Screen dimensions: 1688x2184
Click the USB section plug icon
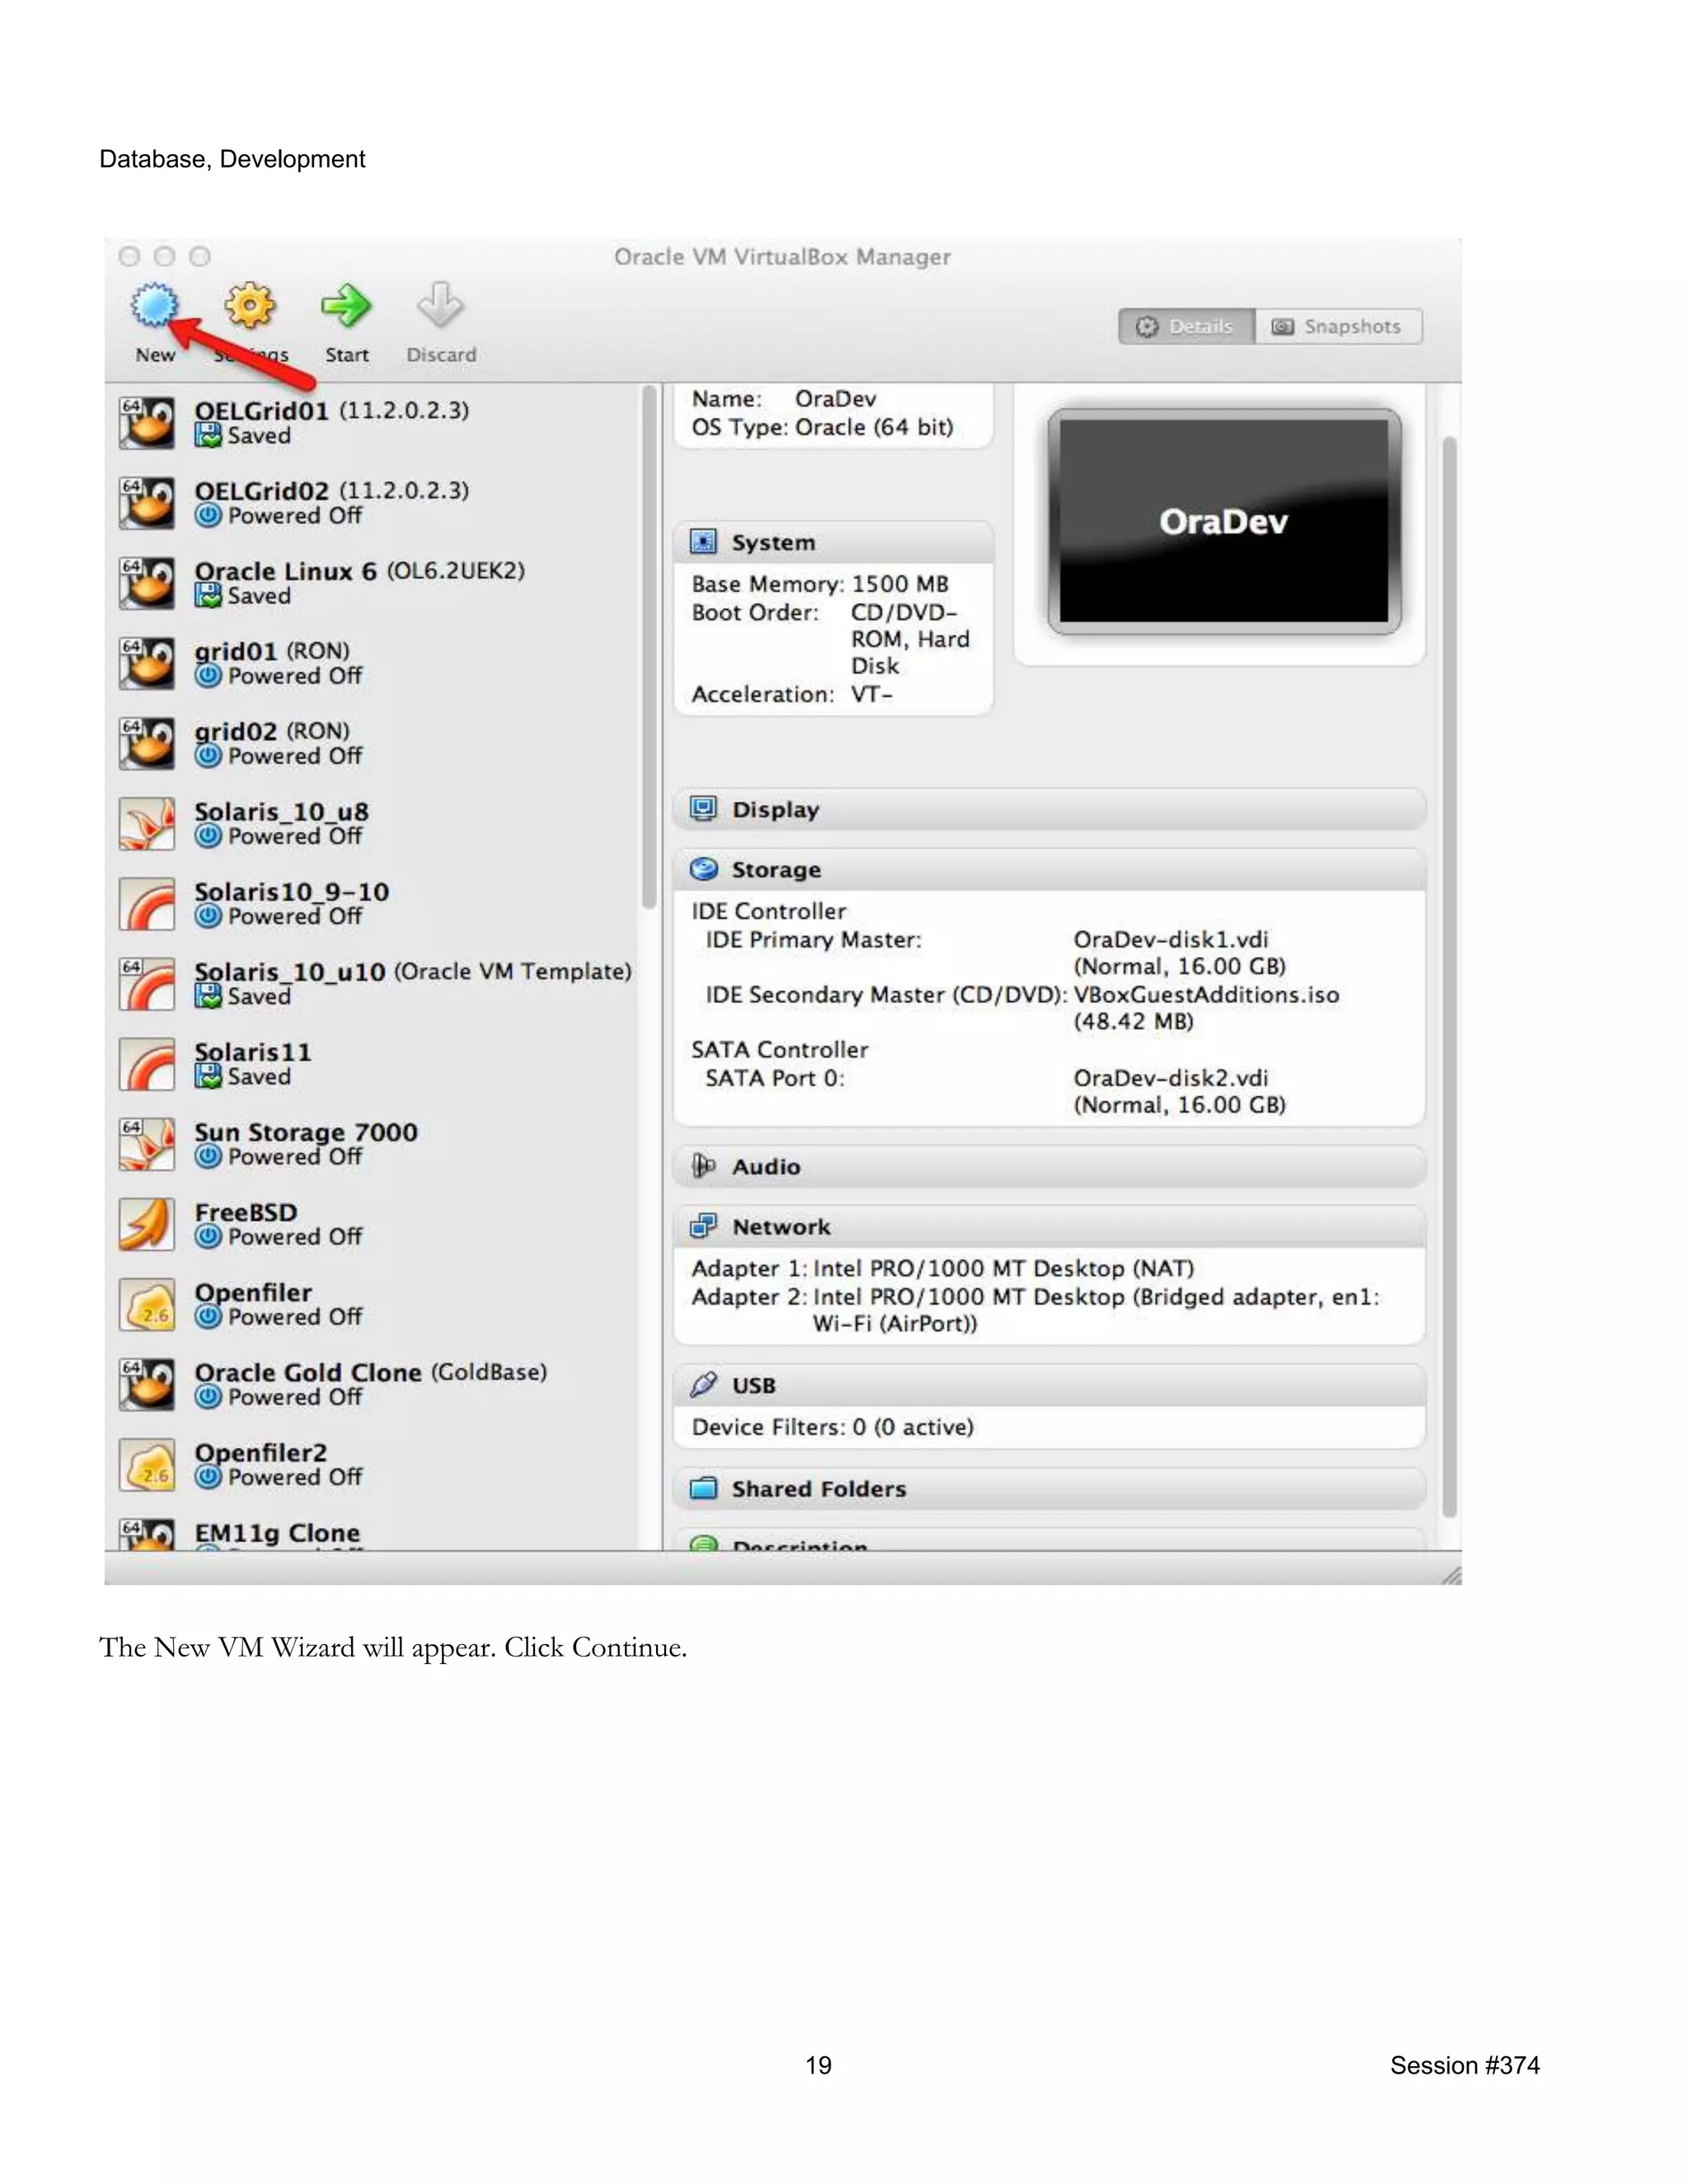[704, 1385]
